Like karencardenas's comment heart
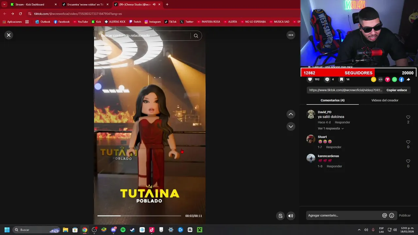 408,161
